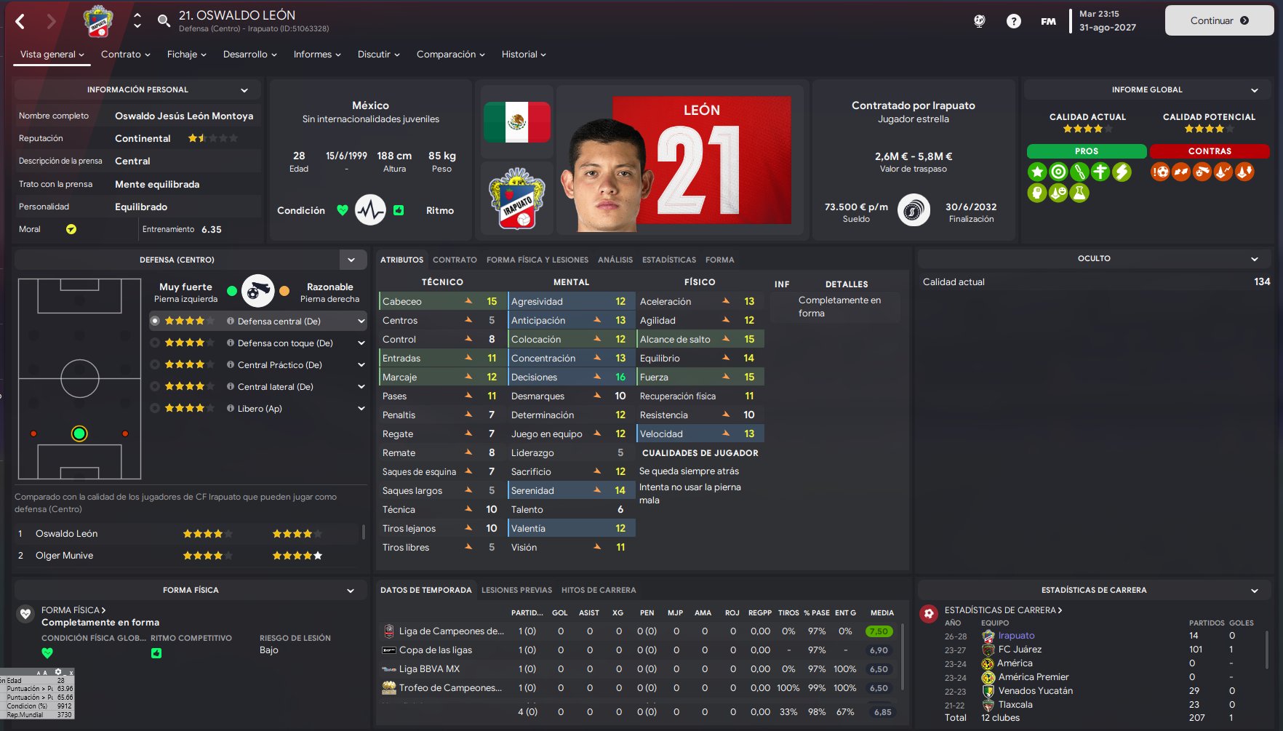
Task: Select the Defensa central (De) role radio
Action: point(155,321)
